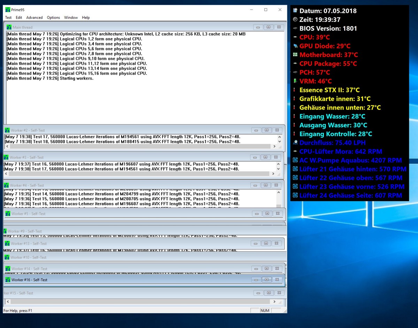
Task: Click the left arrow of Worker #2's horizontal scrollbar
Action: 7,146
